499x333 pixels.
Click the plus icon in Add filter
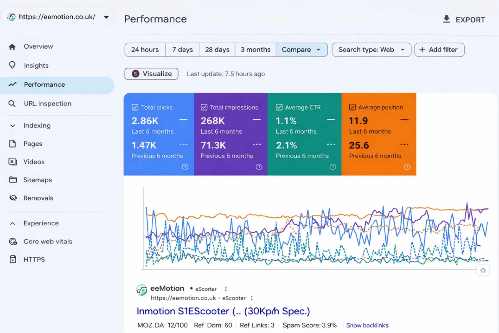(422, 50)
